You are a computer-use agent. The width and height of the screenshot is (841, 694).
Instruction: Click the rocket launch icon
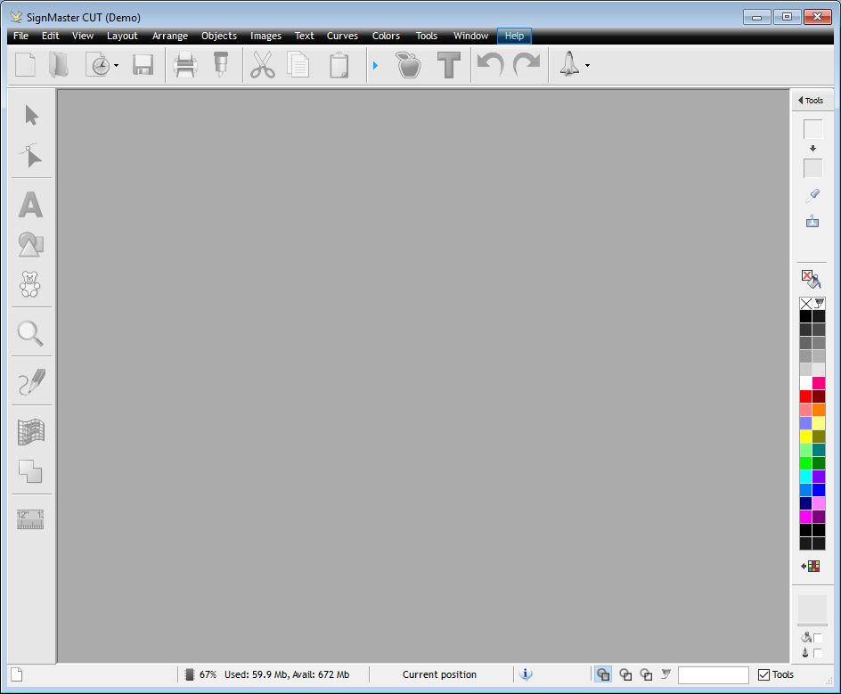569,64
